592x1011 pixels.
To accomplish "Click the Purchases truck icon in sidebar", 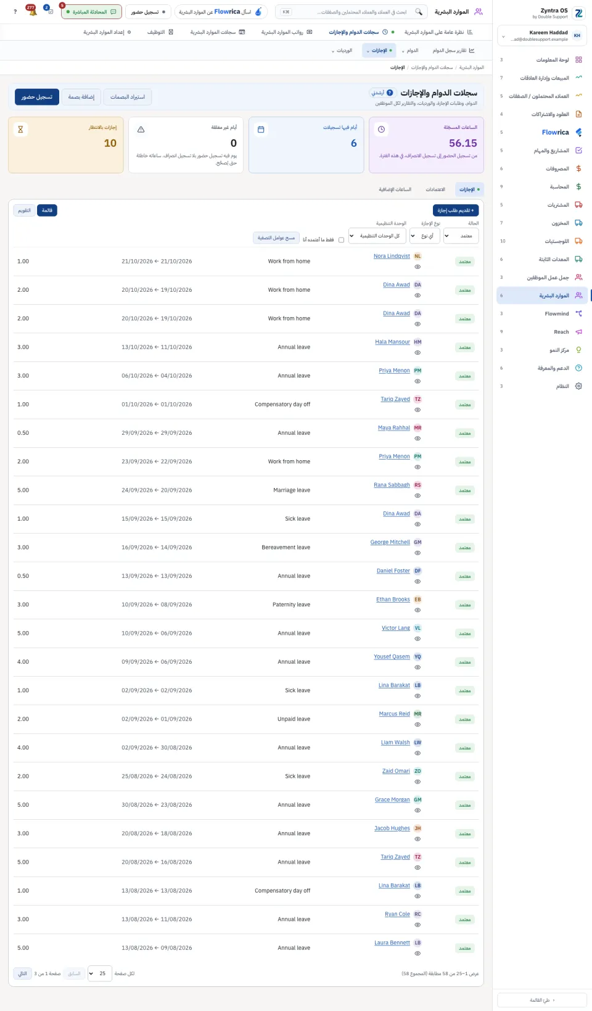I will (x=578, y=205).
